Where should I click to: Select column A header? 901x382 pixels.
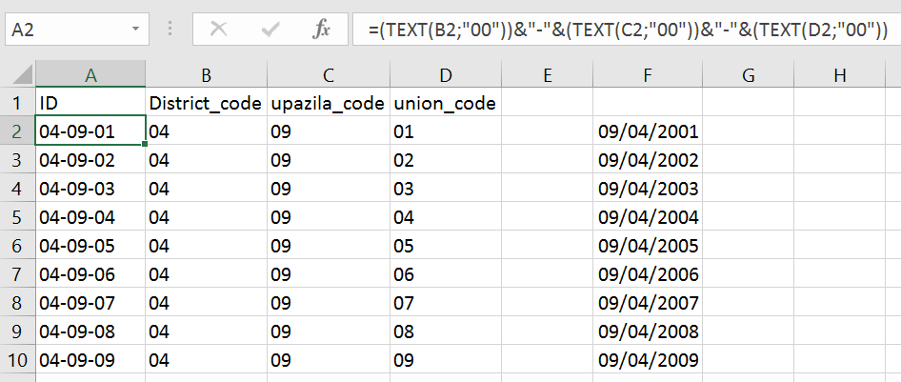(x=90, y=75)
